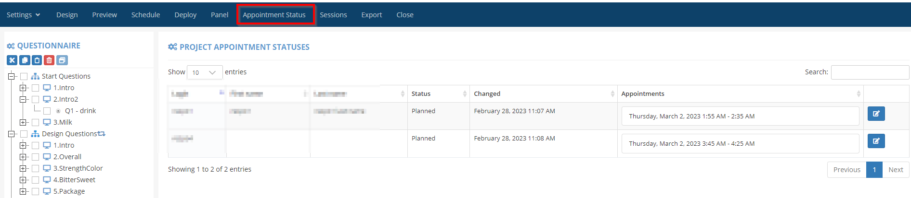Click the scissors cut icon in questionnaire toolbar
911x198 pixels.
(x=12, y=60)
